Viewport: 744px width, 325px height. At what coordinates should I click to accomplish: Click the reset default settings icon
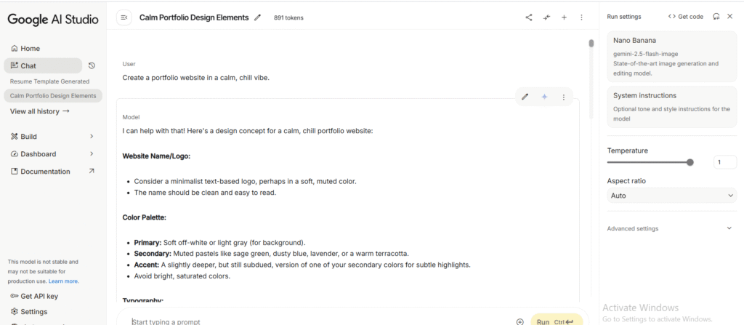click(716, 16)
